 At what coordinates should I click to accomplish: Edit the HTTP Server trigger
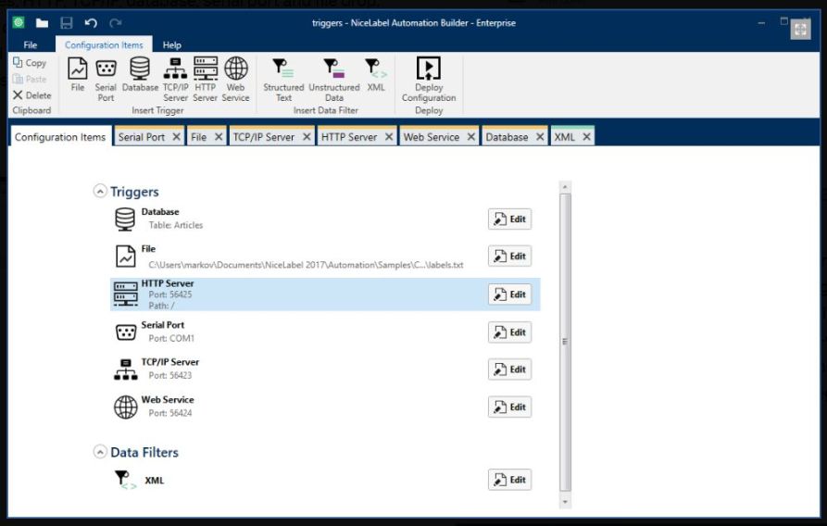509,294
